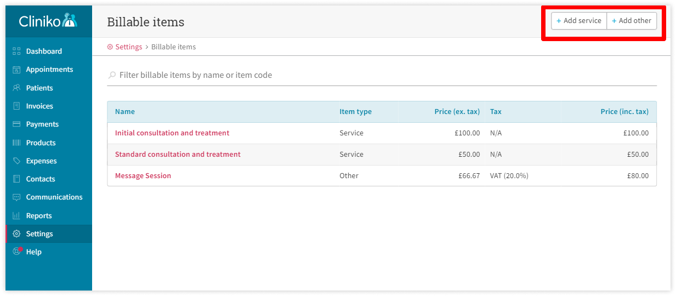
Task: Click the Contacts book icon
Action: (x=16, y=179)
